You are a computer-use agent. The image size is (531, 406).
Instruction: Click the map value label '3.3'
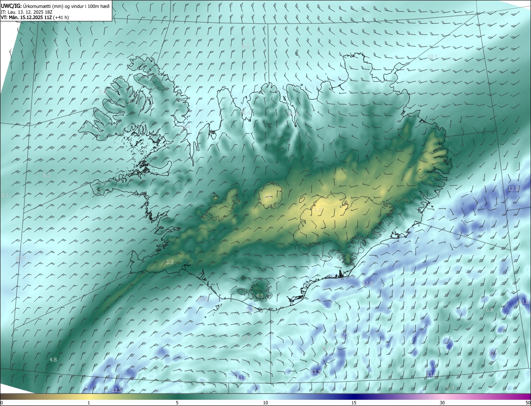(169, 262)
